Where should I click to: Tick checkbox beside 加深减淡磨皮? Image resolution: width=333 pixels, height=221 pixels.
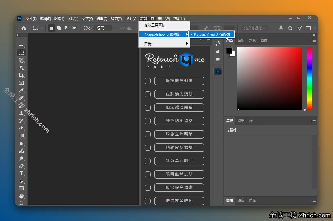(x=147, y=108)
